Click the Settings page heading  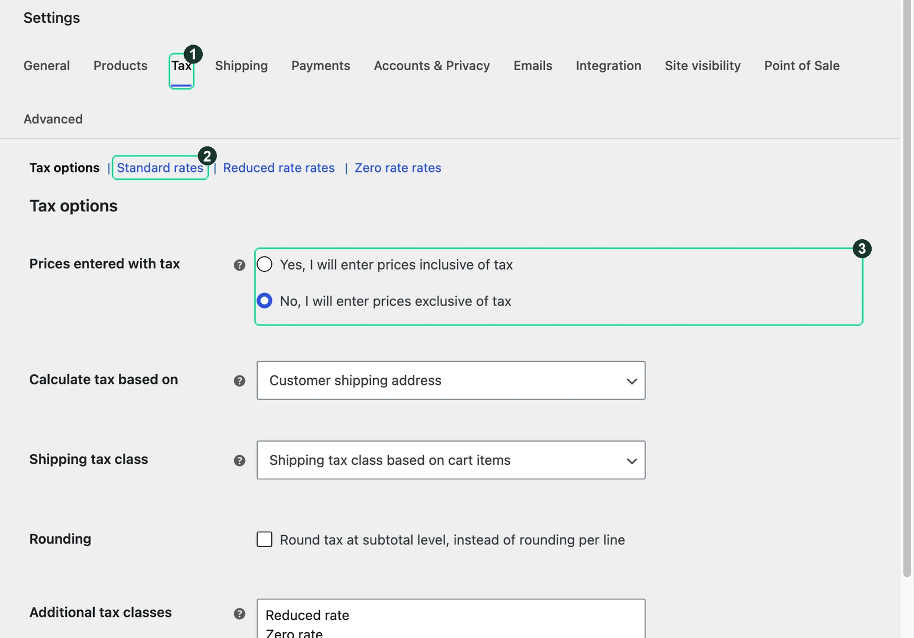click(x=52, y=18)
